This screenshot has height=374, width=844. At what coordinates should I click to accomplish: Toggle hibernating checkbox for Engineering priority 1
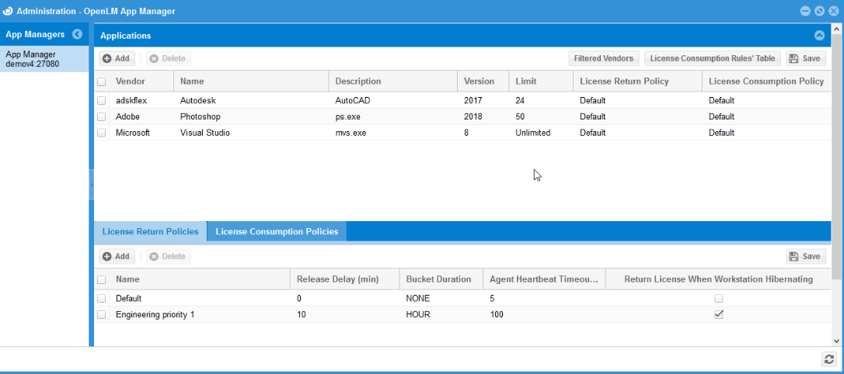coord(719,314)
